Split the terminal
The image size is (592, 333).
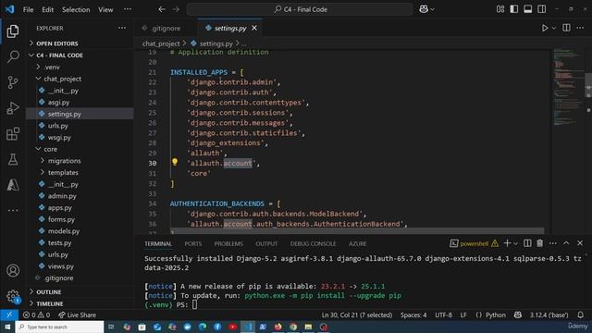click(x=527, y=243)
